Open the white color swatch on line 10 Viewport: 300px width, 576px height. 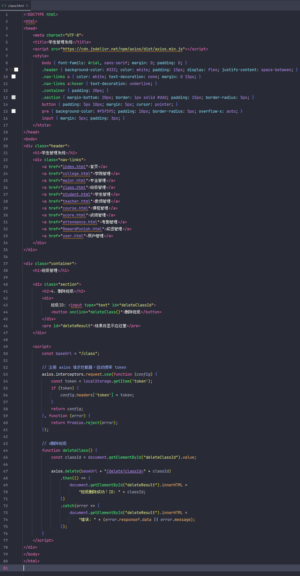14,76
